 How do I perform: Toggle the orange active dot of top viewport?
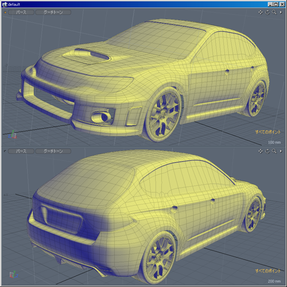pyautogui.click(x=5, y=13)
